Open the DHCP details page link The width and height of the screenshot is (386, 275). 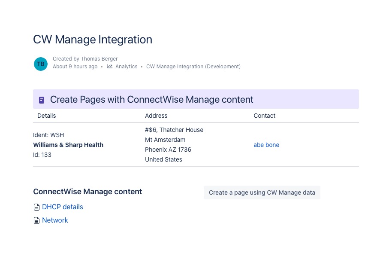pyautogui.click(x=63, y=207)
